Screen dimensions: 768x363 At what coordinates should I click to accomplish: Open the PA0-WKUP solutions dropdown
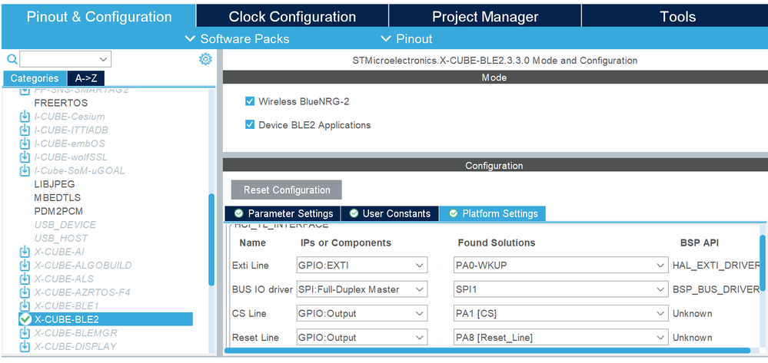click(560, 266)
